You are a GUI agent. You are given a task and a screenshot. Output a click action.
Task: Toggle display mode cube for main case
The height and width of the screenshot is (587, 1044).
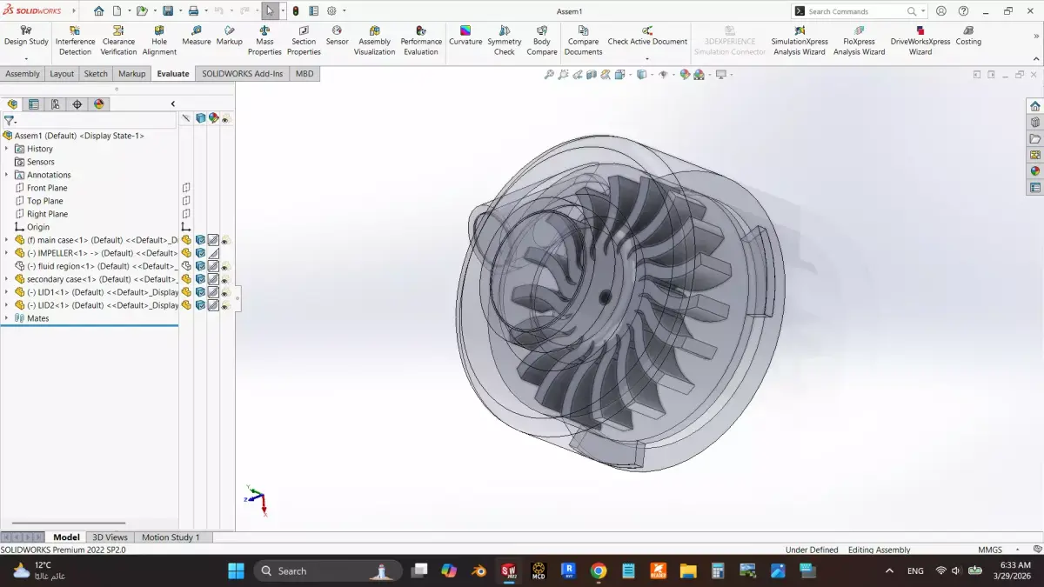(200, 240)
